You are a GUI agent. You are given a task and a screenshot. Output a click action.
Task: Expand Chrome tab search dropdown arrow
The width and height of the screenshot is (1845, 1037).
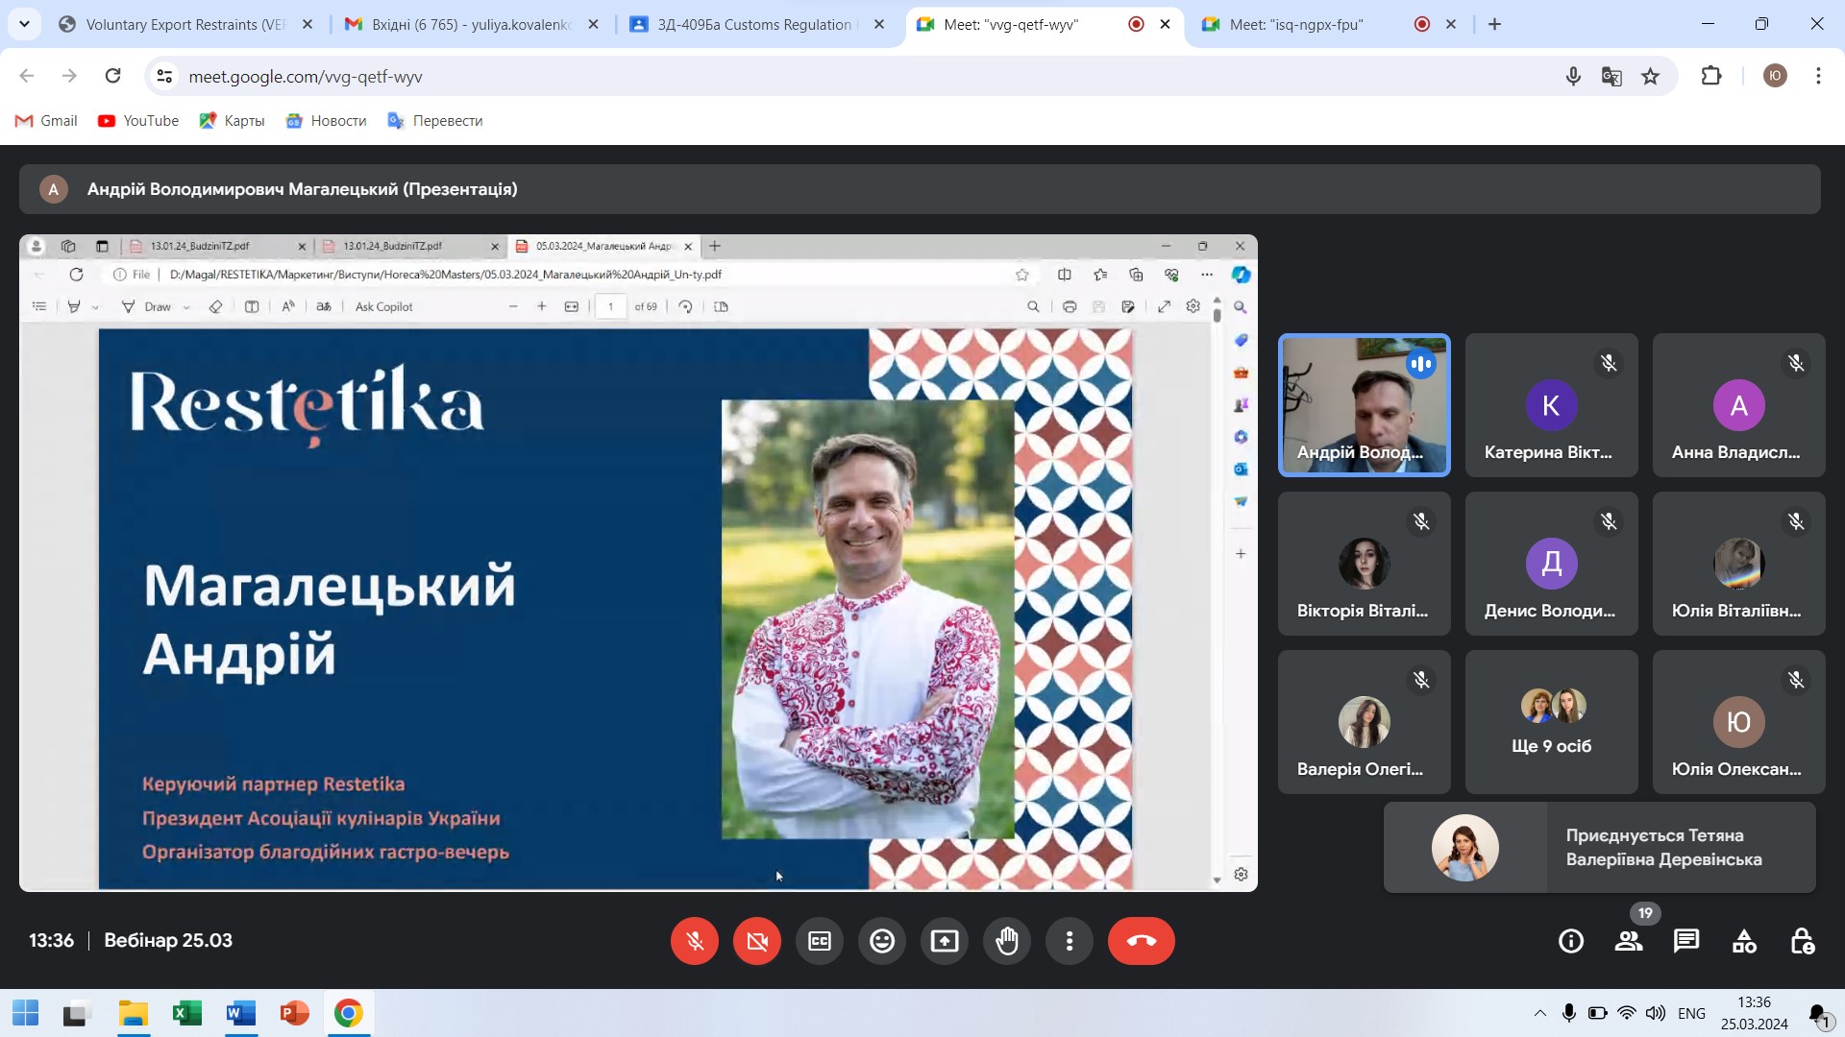click(x=24, y=24)
